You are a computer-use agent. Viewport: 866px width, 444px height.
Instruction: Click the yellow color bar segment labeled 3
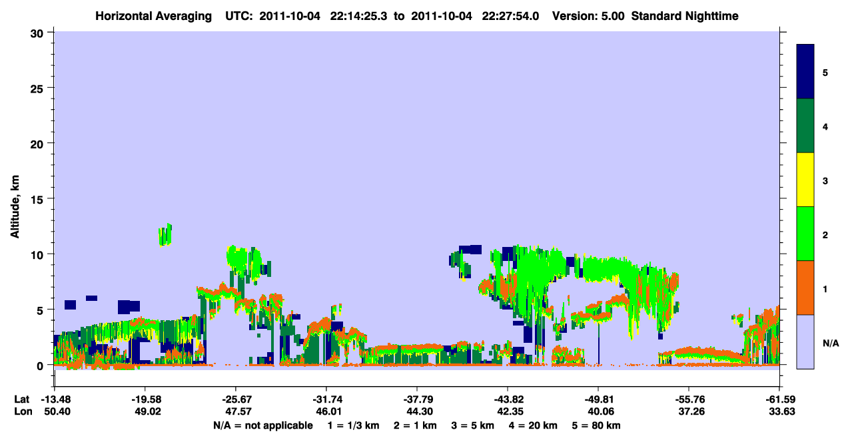805,180
